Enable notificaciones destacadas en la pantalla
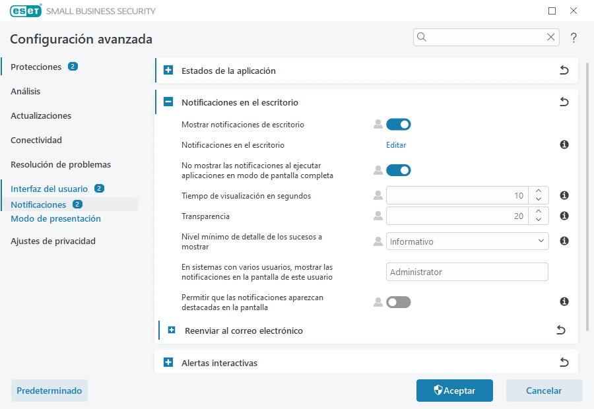This screenshot has height=409, width=594. click(x=399, y=301)
